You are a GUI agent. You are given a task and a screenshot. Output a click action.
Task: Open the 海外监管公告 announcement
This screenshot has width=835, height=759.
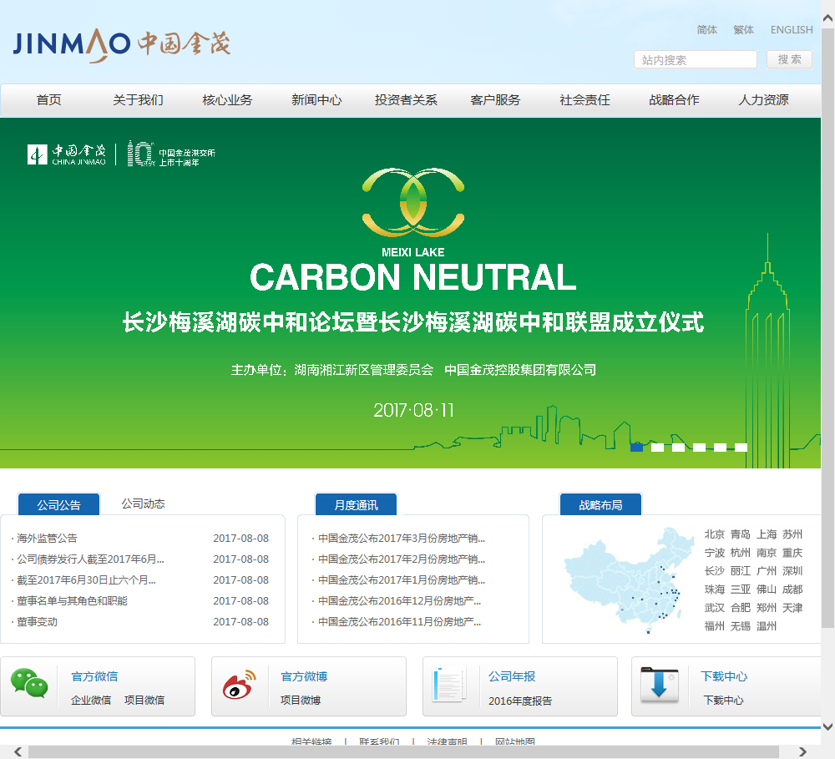[47, 539]
